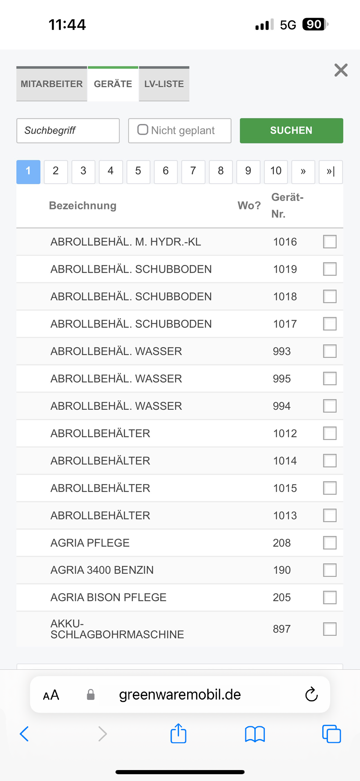This screenshot has height=781, width=360.
Task: Go back with Safari back arrow
Action: click(x=24, y=734)
